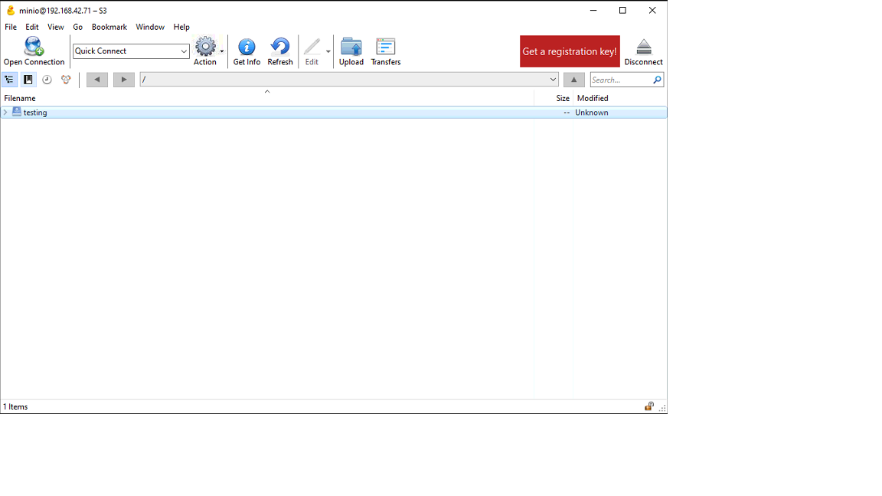Switch to the browser outline view
Image resolution: width=882 pixels, height=496 pixels.
(9, 80)
